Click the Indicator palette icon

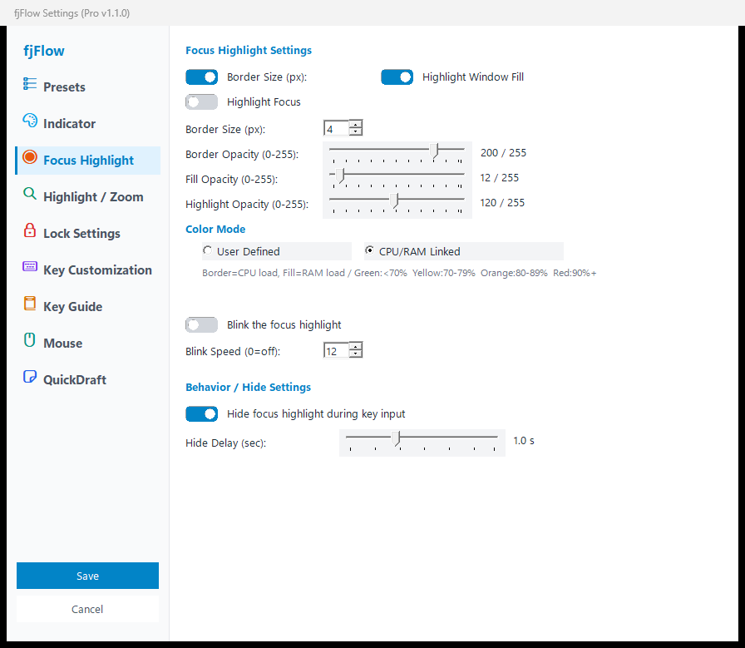tap(30, 121)
